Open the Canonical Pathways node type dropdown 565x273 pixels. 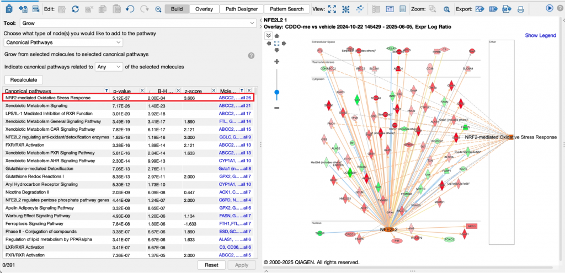click(x=63, y=42)
